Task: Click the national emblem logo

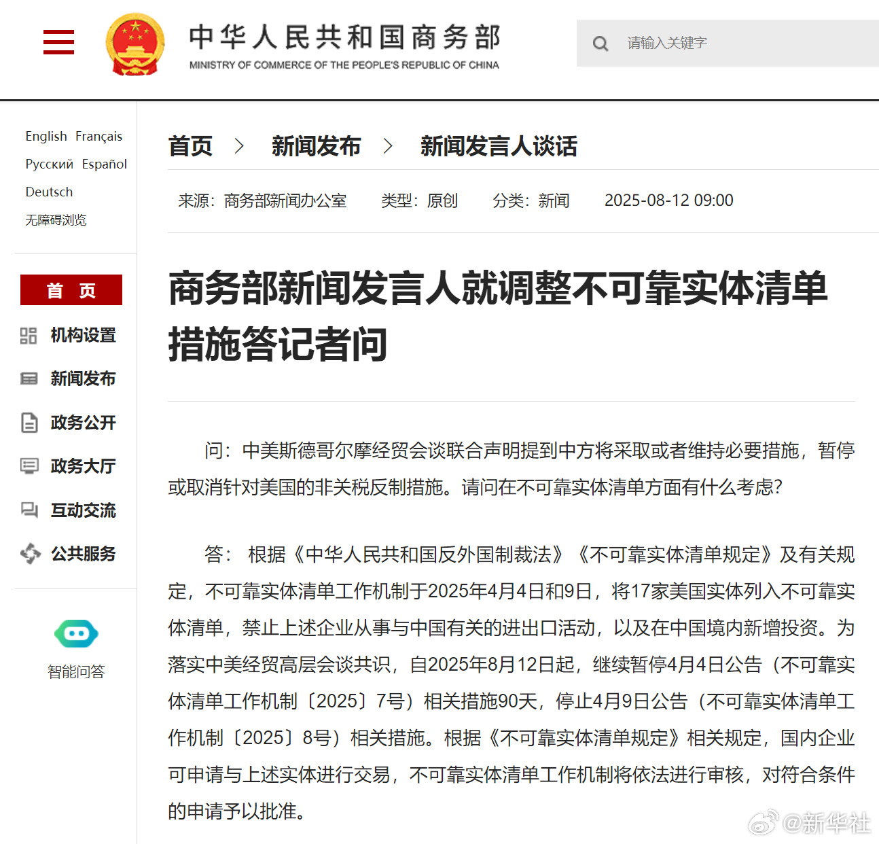Action: pos(135,44)
